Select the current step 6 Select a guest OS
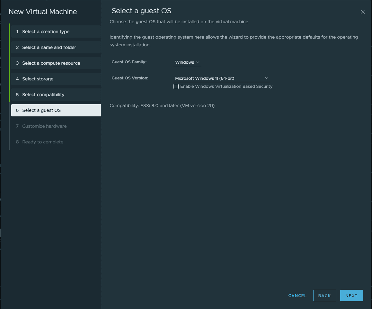 41,110
